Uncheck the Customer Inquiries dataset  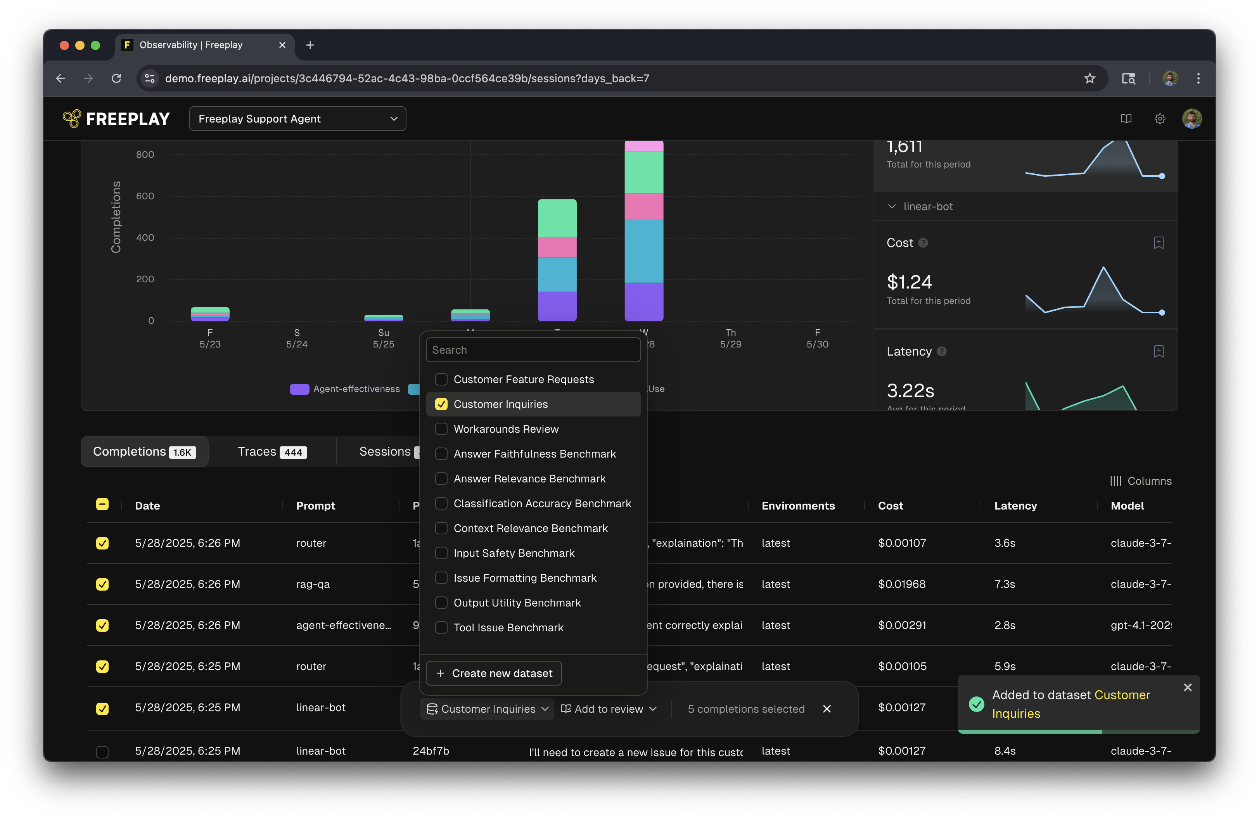441,404
